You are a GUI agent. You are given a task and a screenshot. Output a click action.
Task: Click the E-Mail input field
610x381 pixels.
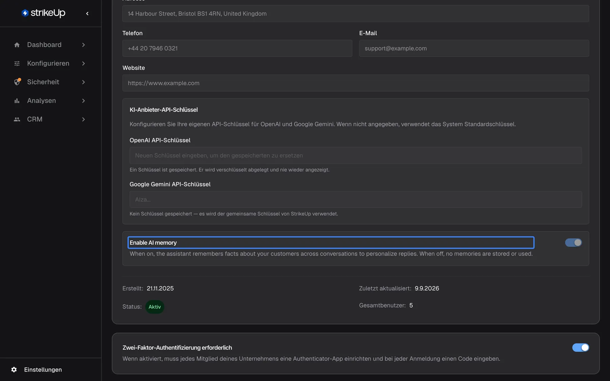point(474,48)
